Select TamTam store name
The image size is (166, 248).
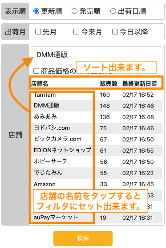(x=45, y=95)
